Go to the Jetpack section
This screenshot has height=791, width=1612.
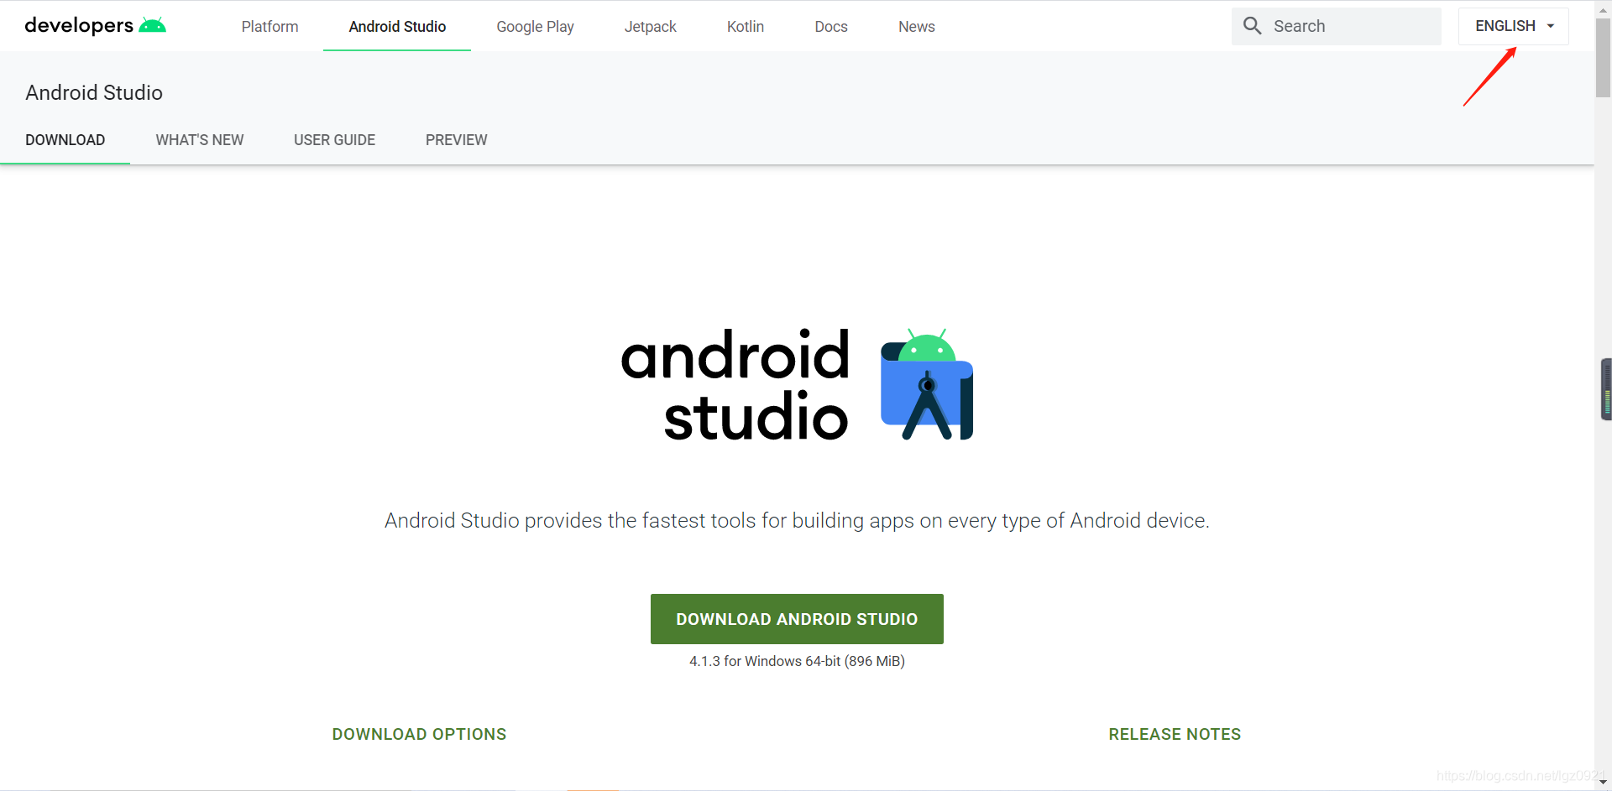[x=650, y=27]
